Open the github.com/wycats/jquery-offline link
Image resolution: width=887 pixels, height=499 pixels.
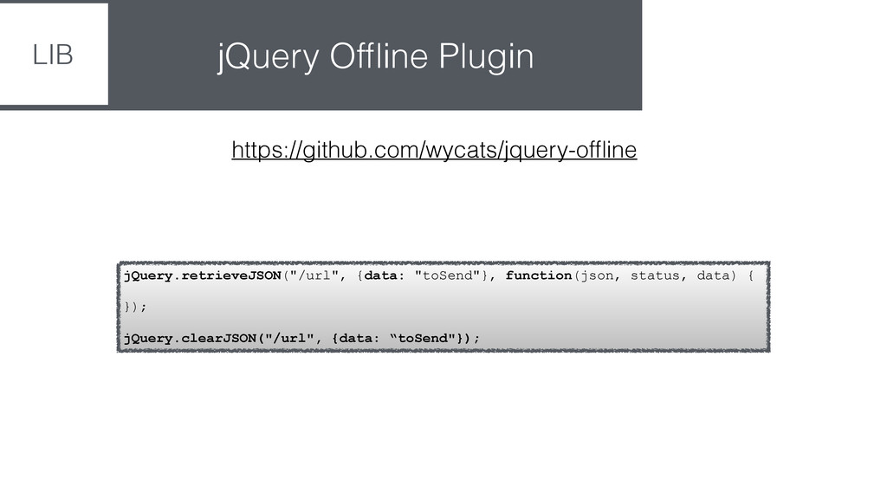[434, 150]
